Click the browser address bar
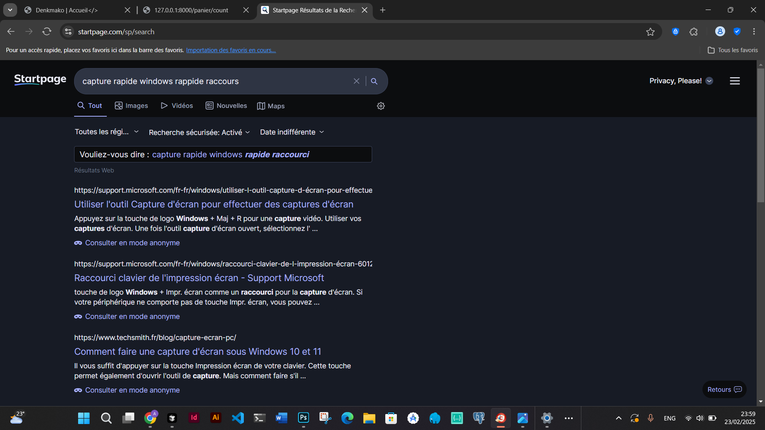The height and width of the screenshot is (430, 765). (359, 32)
